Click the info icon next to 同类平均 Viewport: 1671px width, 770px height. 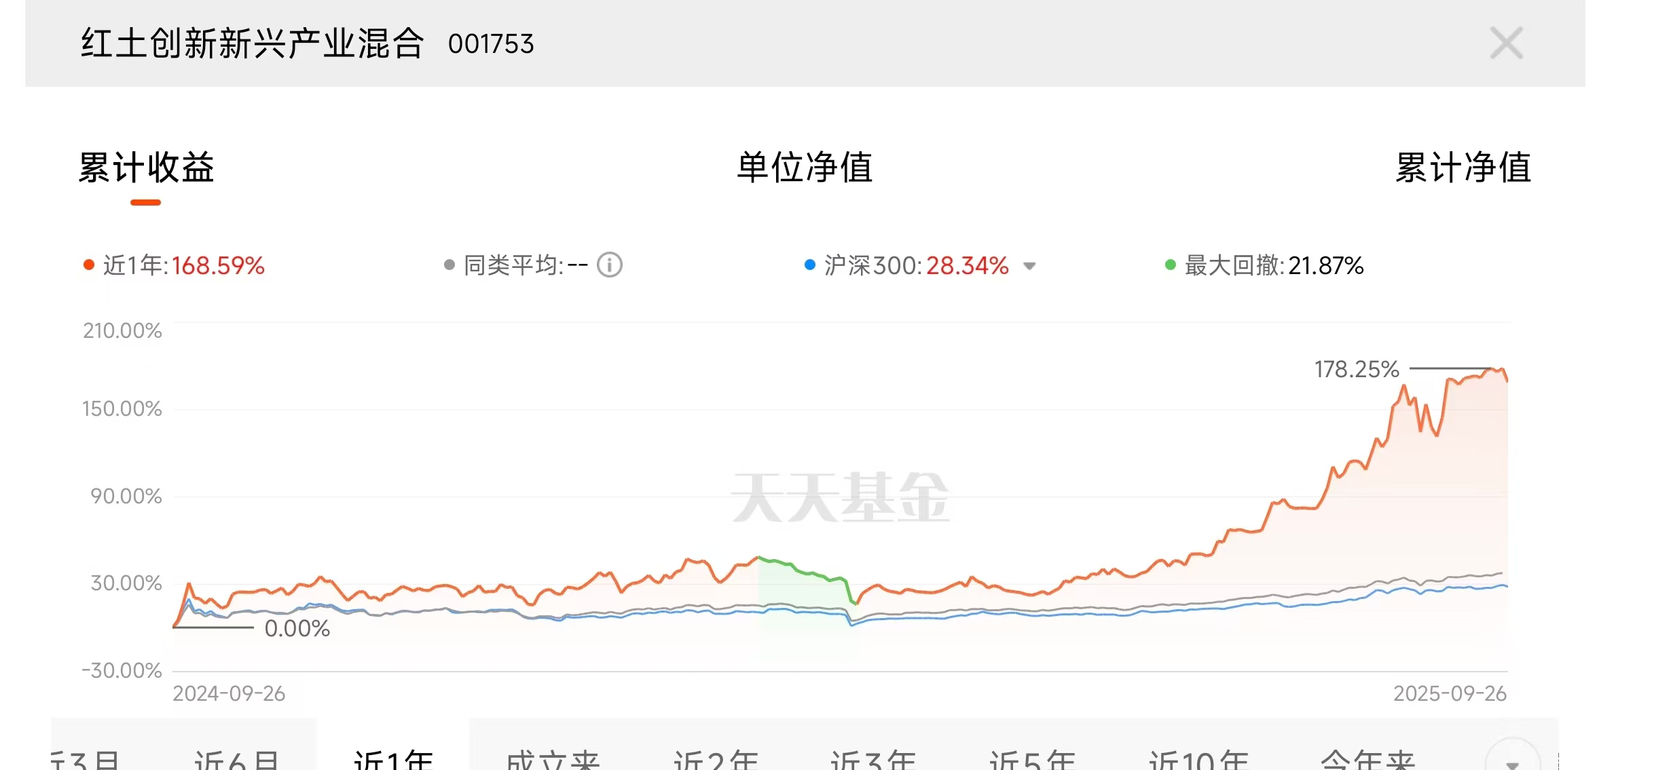[x=609, y=265]
